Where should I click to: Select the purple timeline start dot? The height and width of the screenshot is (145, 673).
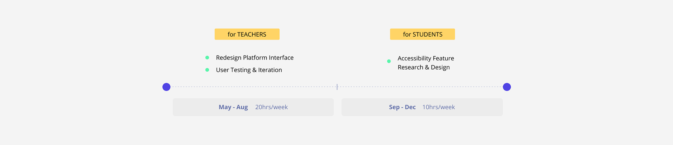[166, 87]
